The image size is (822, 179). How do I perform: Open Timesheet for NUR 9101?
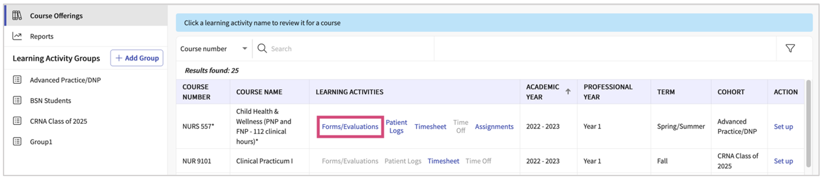pos(443,161)
